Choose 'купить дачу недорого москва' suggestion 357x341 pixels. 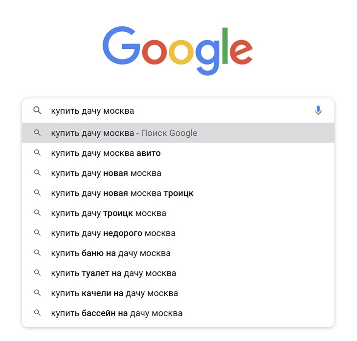(x=178, y=233)
